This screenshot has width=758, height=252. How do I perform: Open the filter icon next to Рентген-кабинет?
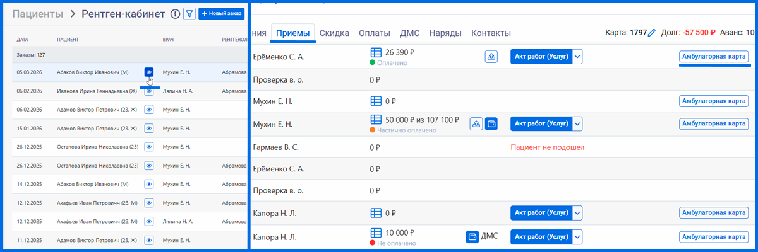[189, 14]
